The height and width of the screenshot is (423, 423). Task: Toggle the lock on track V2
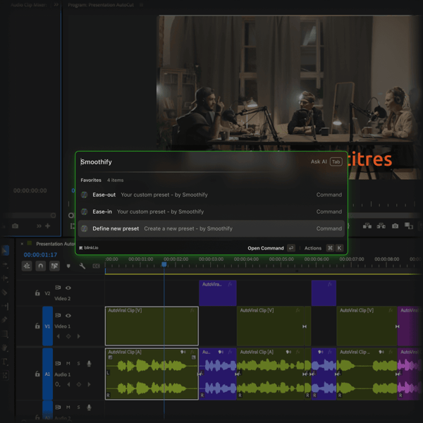point(36,293)
